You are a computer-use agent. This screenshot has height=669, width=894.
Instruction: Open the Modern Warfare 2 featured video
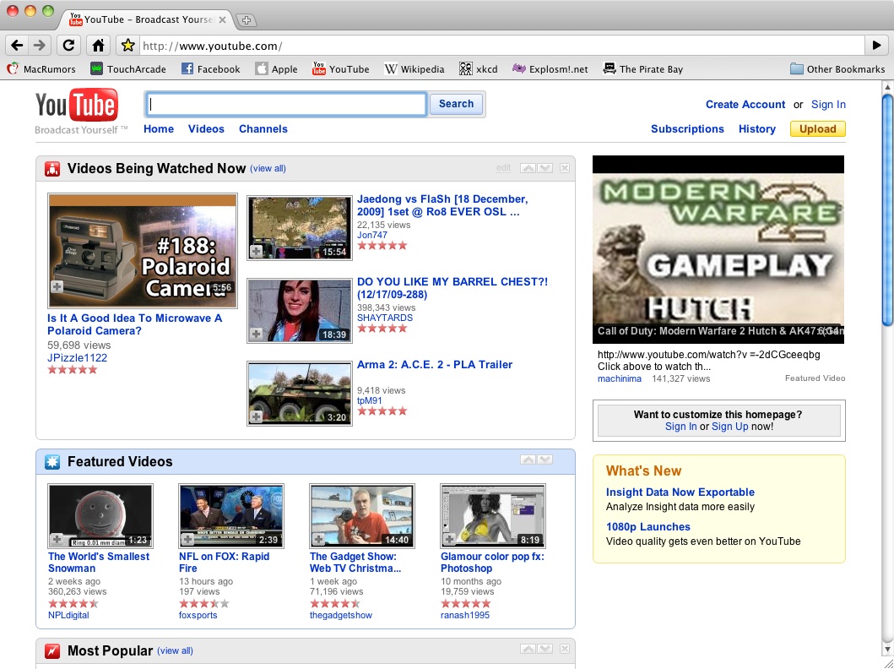(718, 249)
